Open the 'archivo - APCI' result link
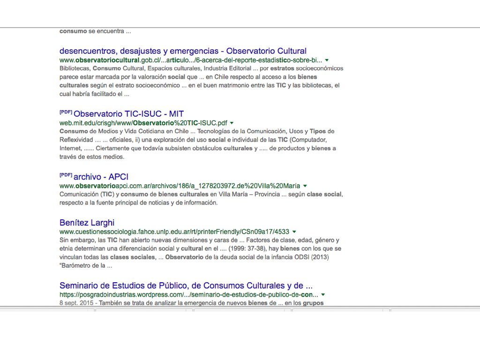Screen dimensions: 480x360 tap(101, 177)
